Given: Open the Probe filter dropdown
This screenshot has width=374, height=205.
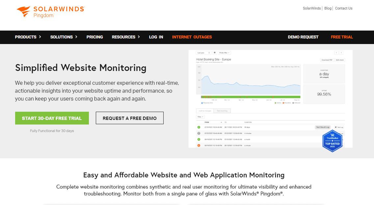Looking at the screenshot, I should click(225, 52).
